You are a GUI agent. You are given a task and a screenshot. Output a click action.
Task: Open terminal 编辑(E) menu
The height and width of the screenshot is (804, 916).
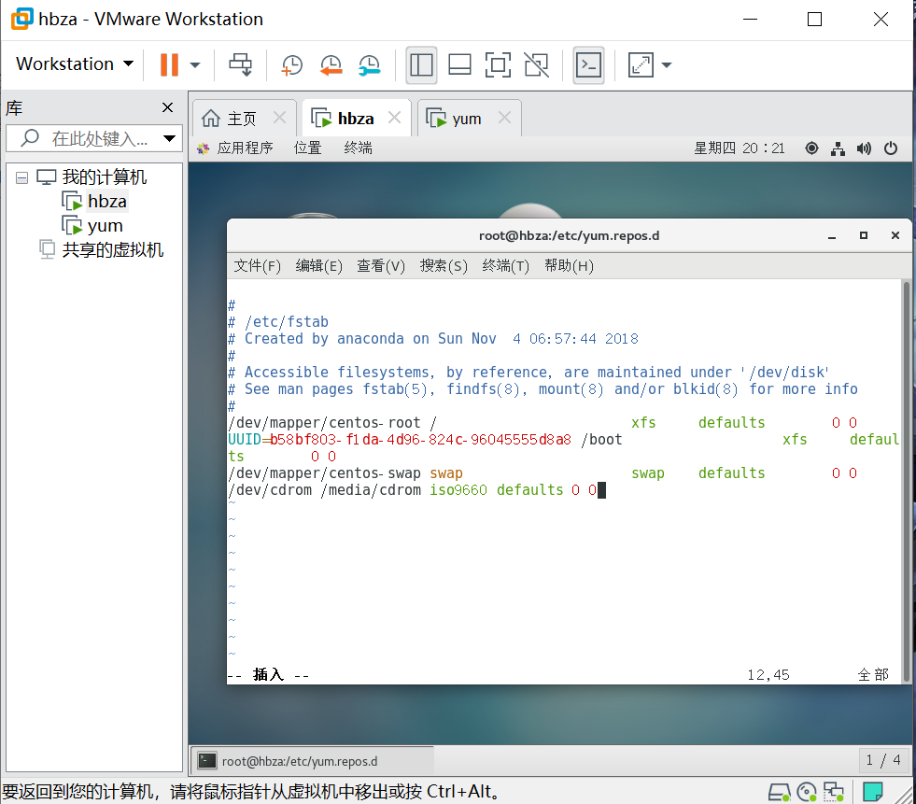point(319,266)
